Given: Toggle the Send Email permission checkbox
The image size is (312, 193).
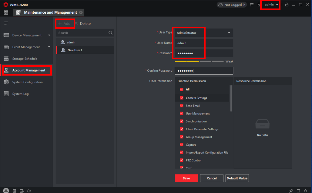Looking at the screenshot, I should pos(182,106).
